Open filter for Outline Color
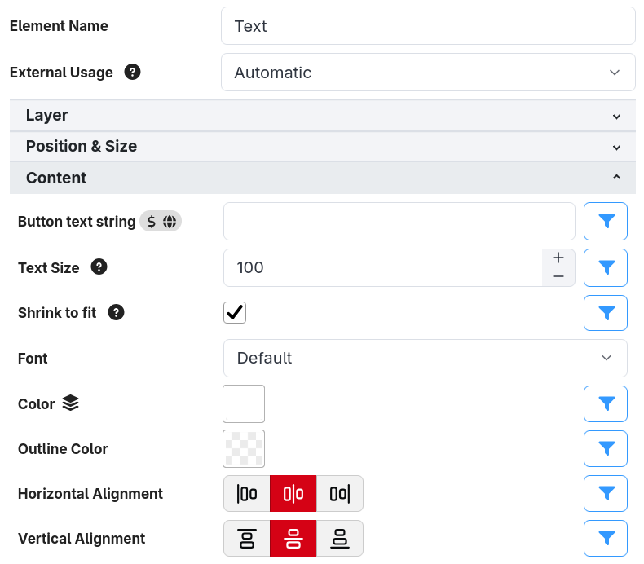Image resolution: width=644 pixels, height=564 pixels. 606,448
